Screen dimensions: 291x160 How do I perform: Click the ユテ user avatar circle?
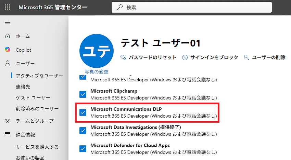click(97, 51)
